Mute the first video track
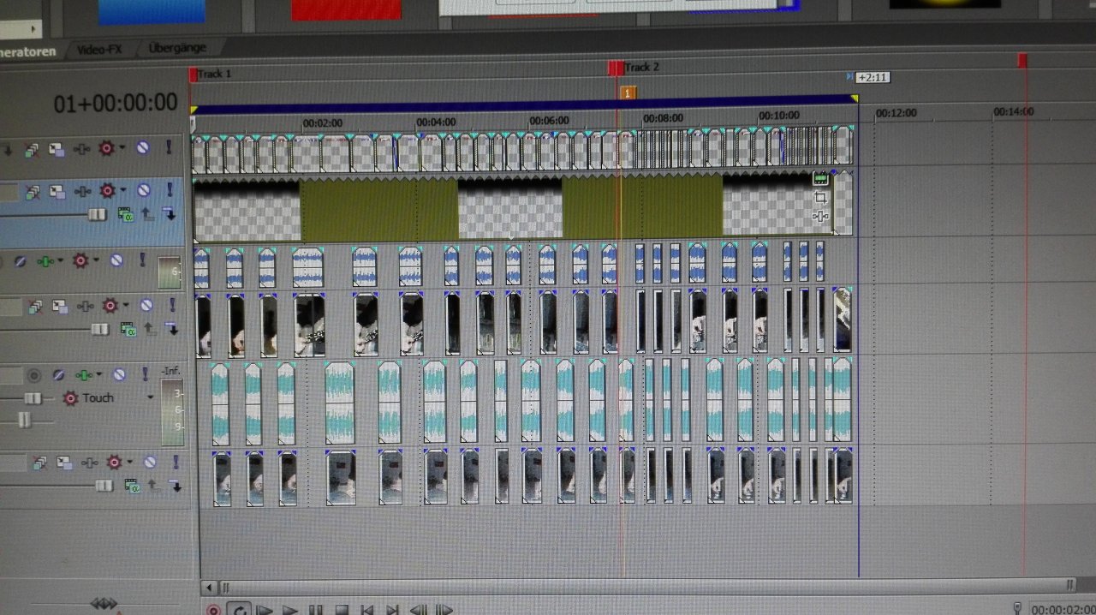 pyautogui.click(x=142, y=147)
